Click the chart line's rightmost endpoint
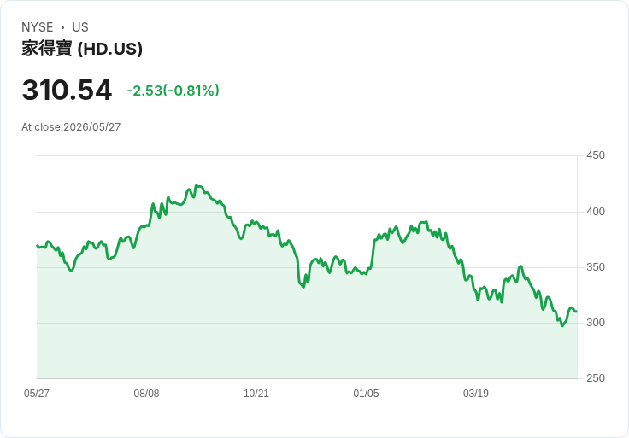 [x=577, y=312]
